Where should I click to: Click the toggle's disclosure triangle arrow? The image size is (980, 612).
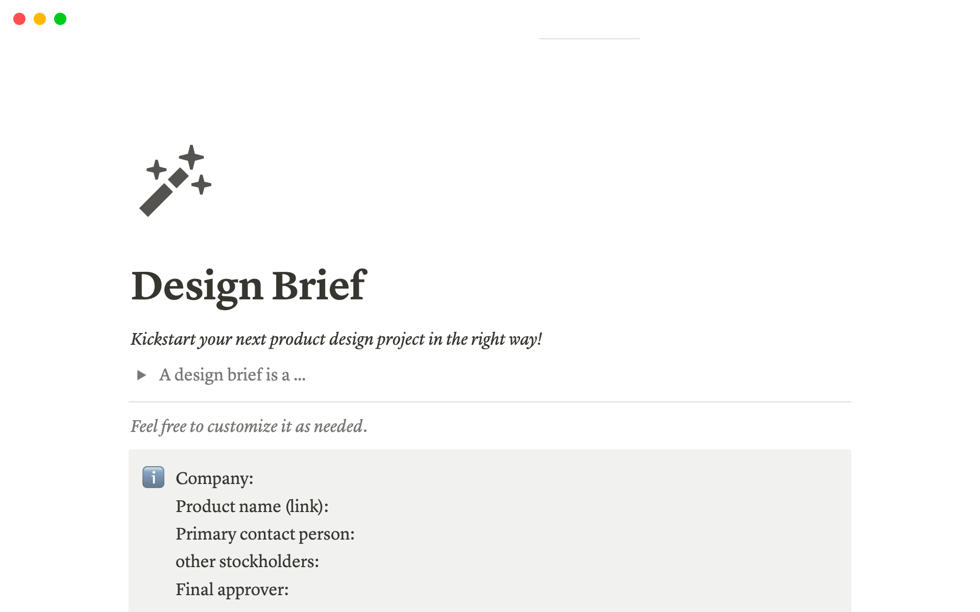coord(141,375)
